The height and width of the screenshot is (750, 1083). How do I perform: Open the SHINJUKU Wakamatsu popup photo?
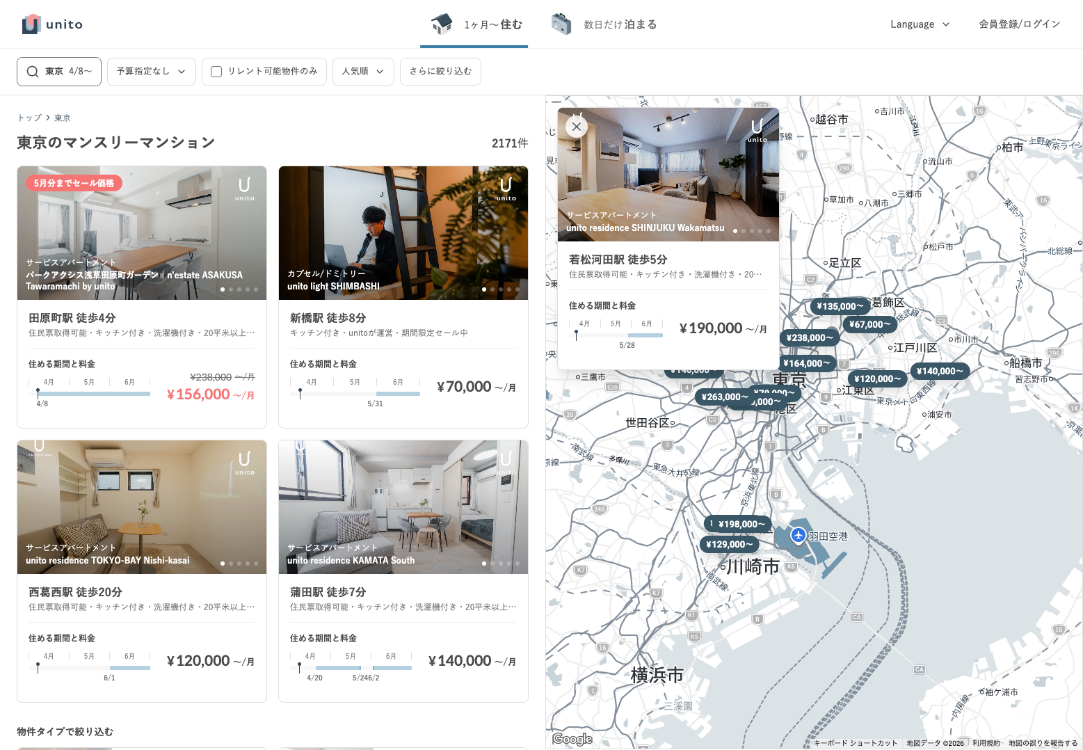(x=668, y=175)
